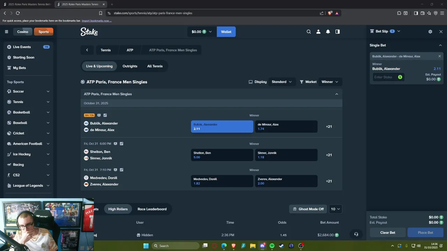The image size is (447, 251).
Task: Open File Explorer in taskbar
Action: pos(253,246)
